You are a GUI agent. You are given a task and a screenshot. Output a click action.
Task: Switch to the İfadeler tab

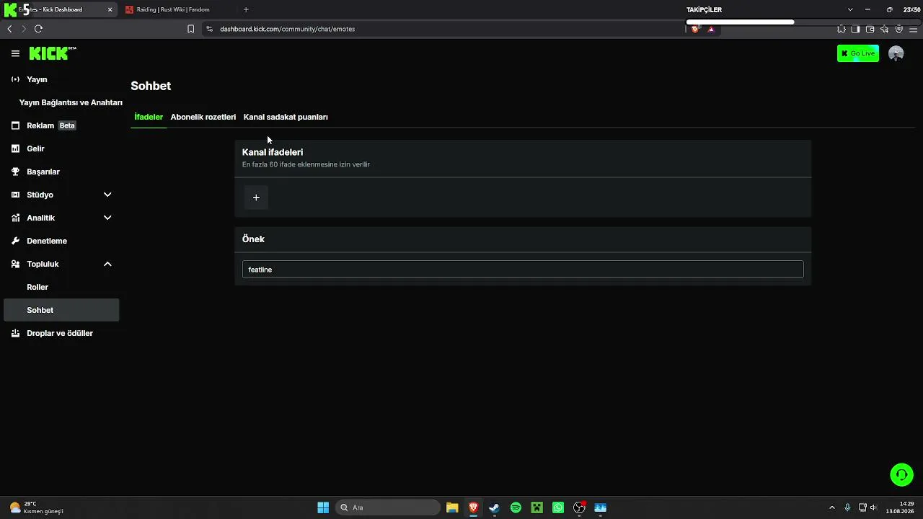point(149,117)
